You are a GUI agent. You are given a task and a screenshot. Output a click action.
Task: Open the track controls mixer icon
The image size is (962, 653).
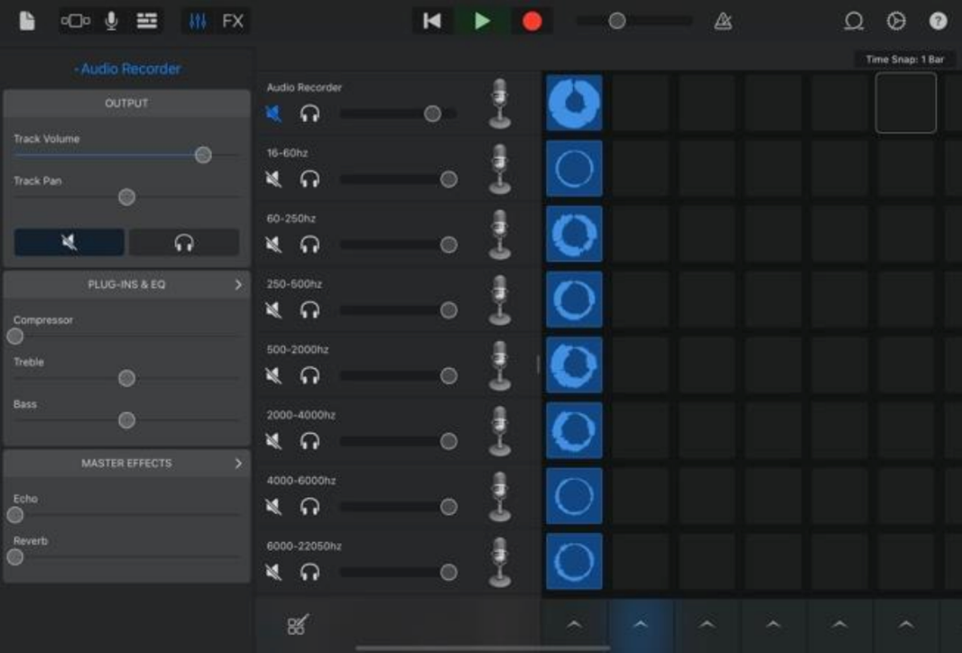[198, 22]
